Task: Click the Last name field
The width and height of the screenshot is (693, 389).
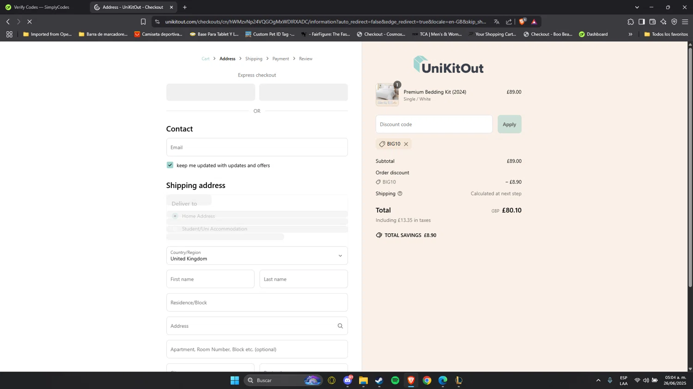Action: click(x=304, y=279)
